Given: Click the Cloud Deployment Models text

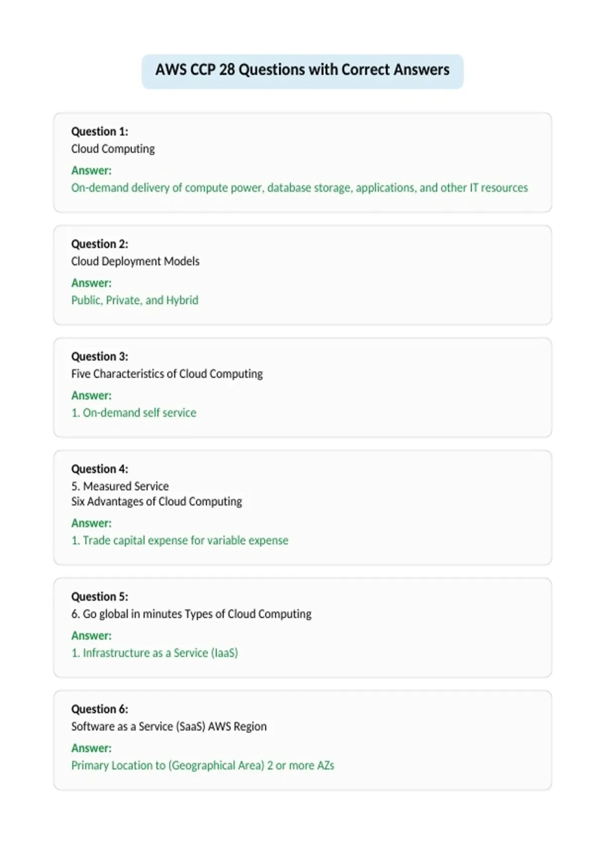Looking at the screenshot, I should [135, 261].
